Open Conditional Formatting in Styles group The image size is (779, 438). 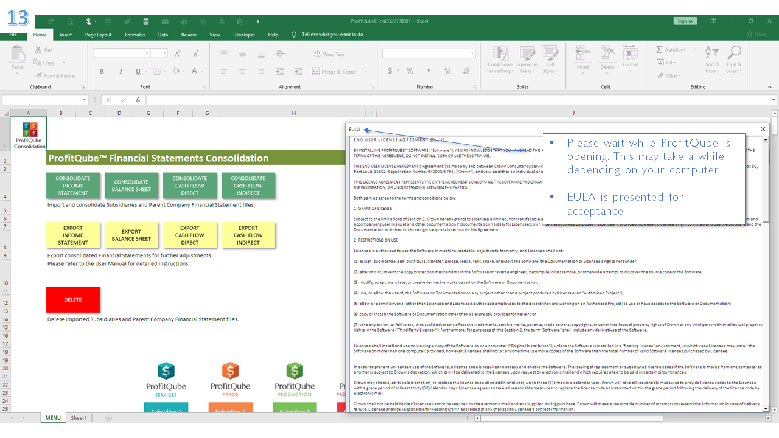tap(500, 60)
